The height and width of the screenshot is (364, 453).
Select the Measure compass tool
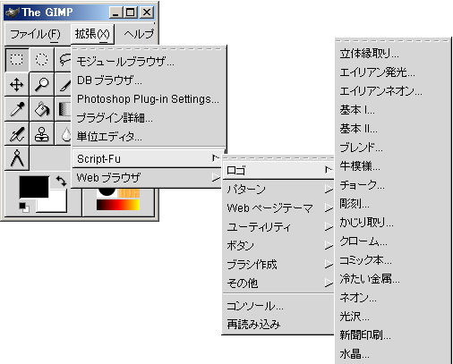[17, 158]
